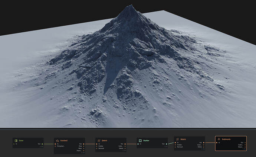
Task: Click Out port of Debris node after Erosion2
Action: tap(125, 144)
